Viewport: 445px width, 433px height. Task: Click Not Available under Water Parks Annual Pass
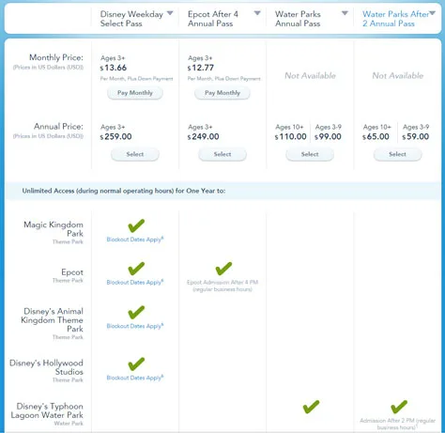click(x=310, y=76)
